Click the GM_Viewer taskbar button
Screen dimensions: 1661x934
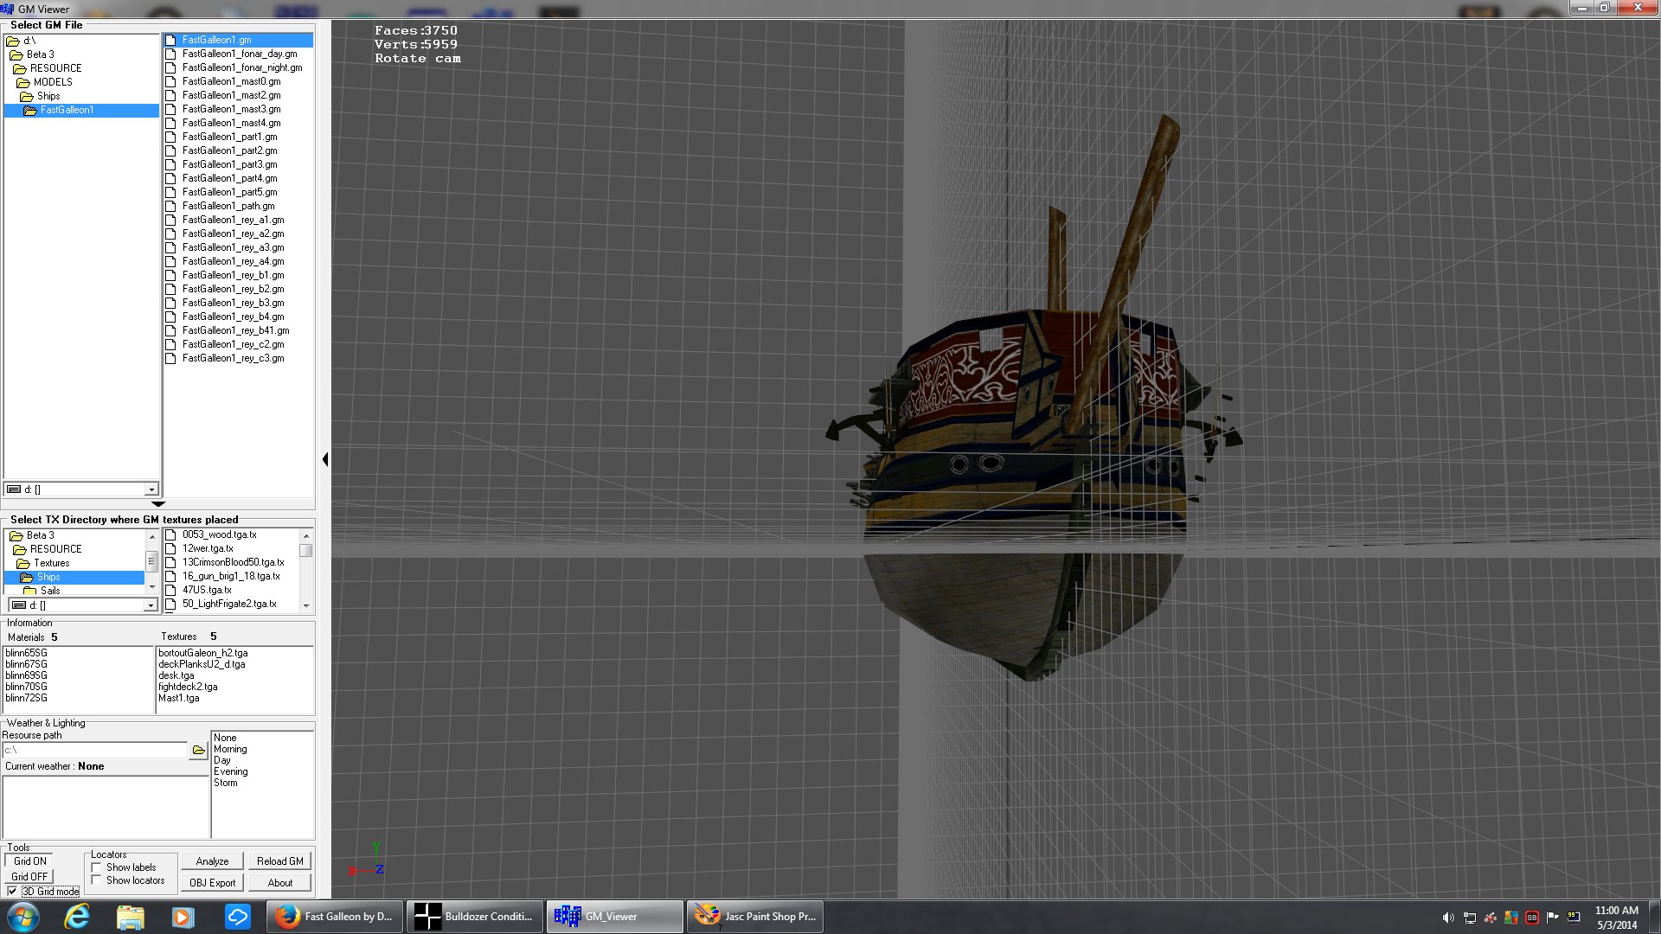click(614, 917)
